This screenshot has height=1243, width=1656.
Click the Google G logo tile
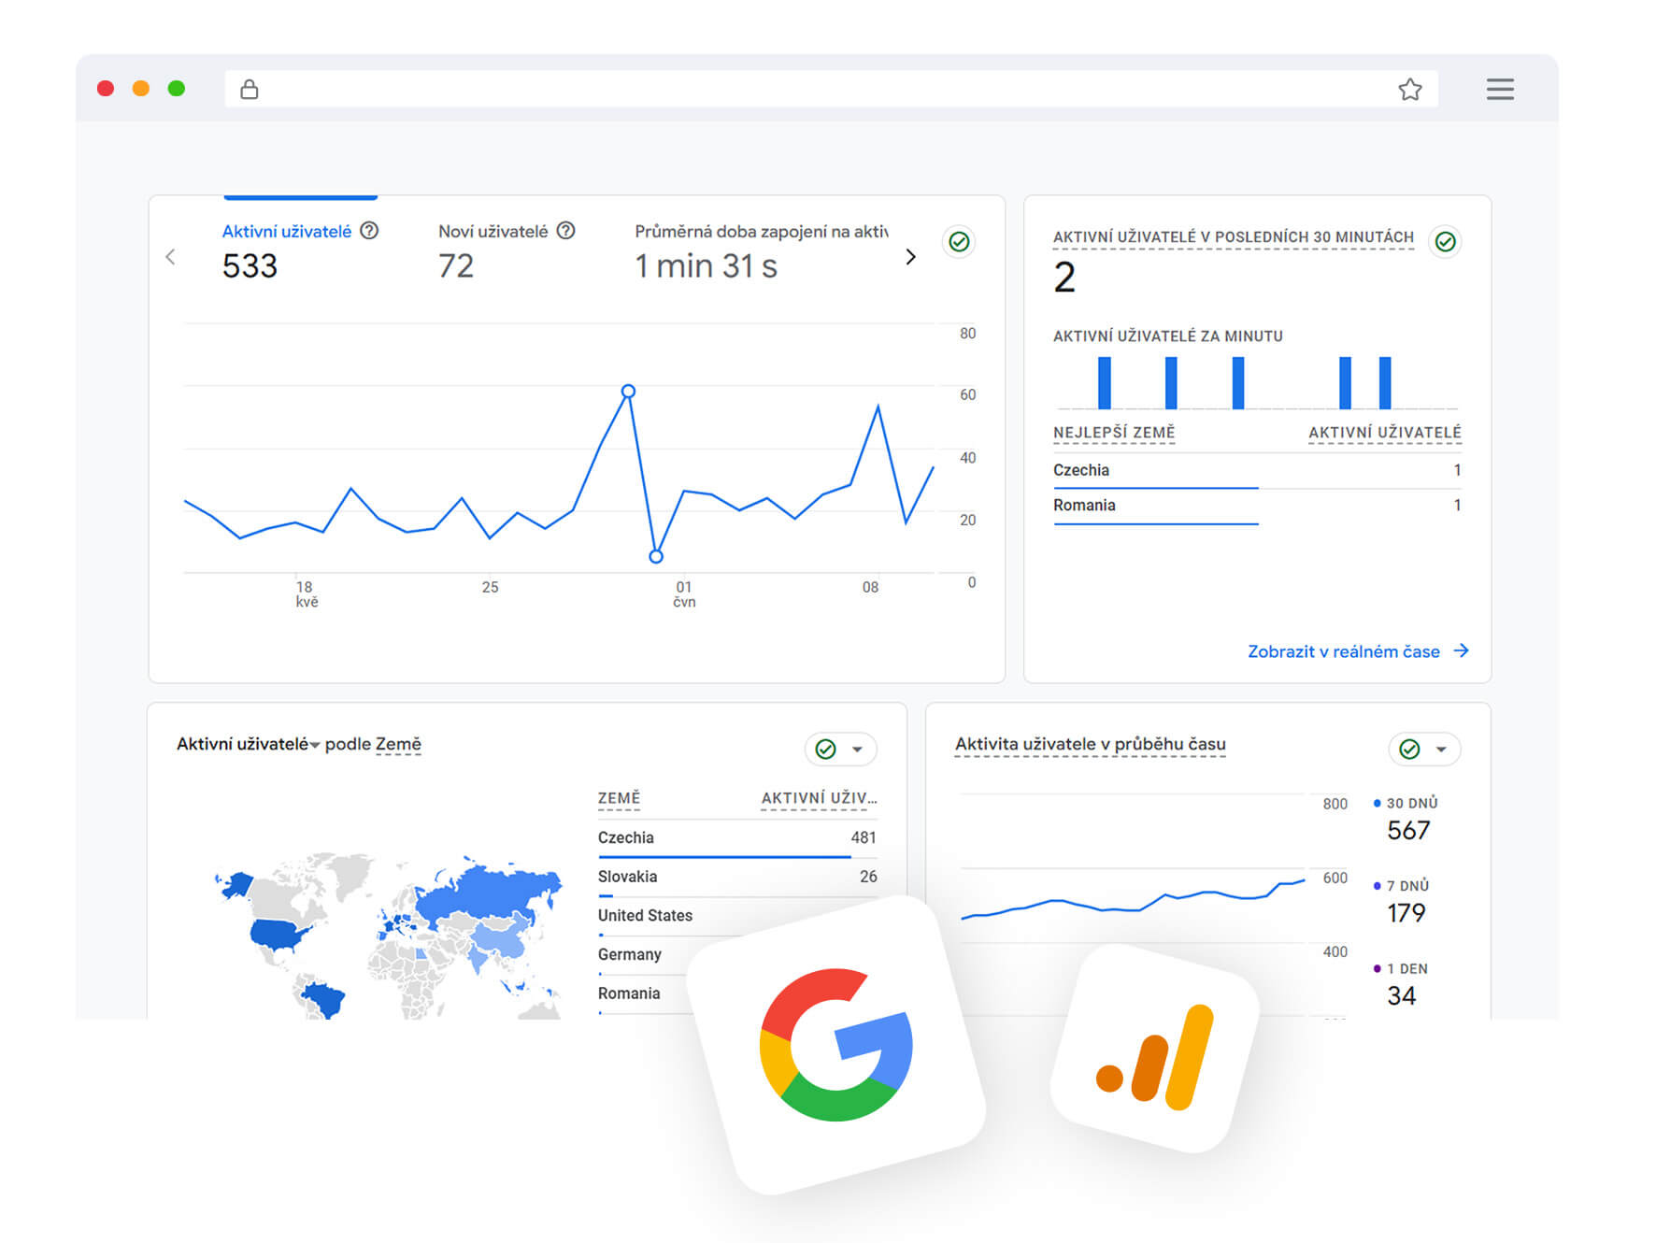pos(836,1045)
